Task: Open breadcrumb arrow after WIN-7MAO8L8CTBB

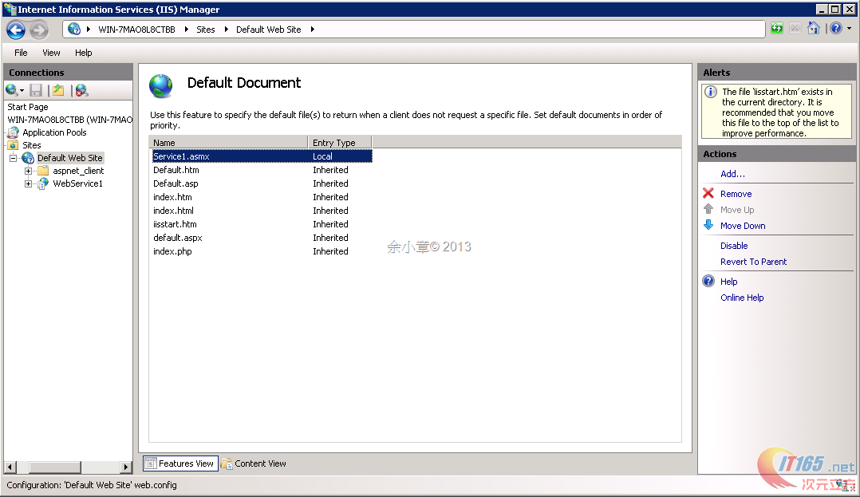Action: tap(187, 30)
